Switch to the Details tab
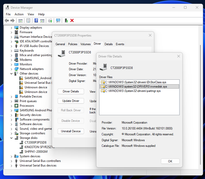 [108, 44]
